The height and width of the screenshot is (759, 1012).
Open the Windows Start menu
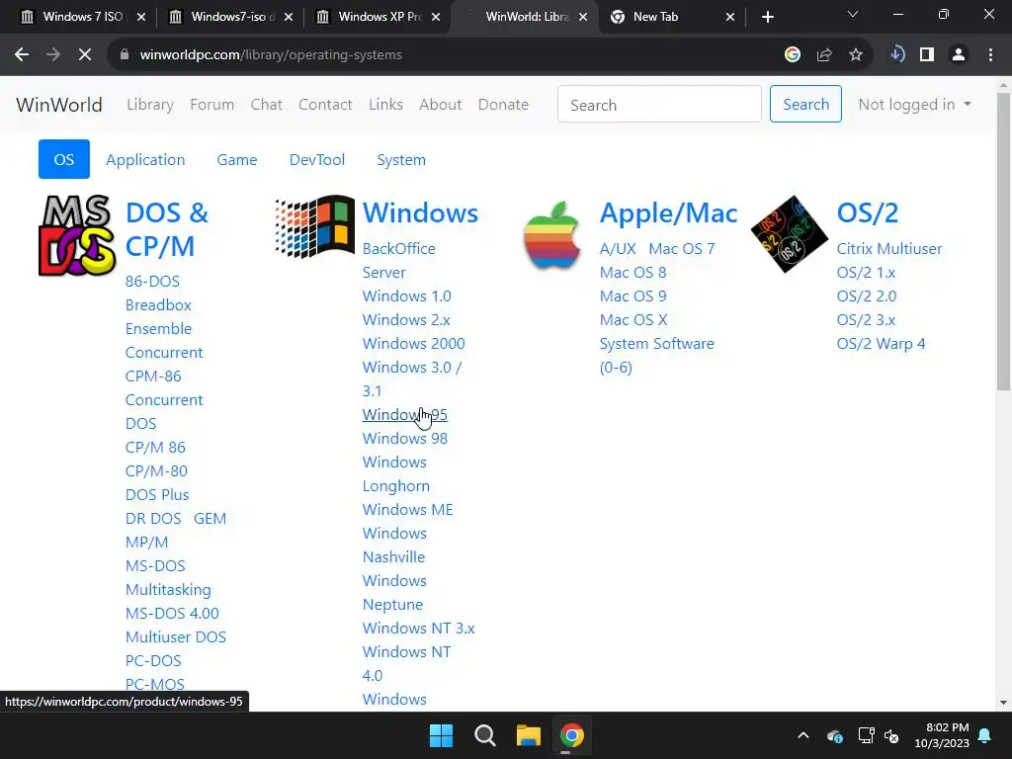pyautogui.click(x=442, y=735)
